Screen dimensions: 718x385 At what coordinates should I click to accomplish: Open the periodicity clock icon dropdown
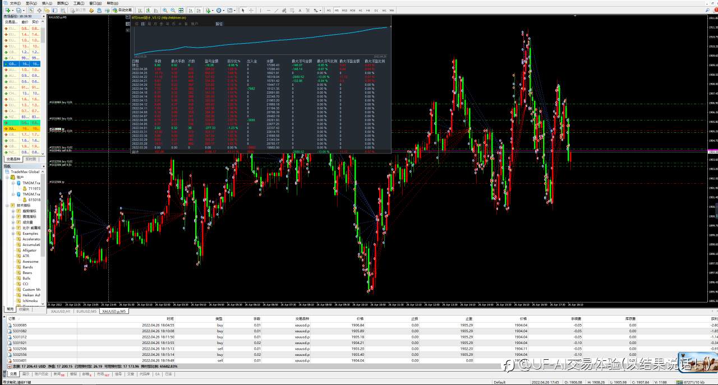(x=219, y=10)
